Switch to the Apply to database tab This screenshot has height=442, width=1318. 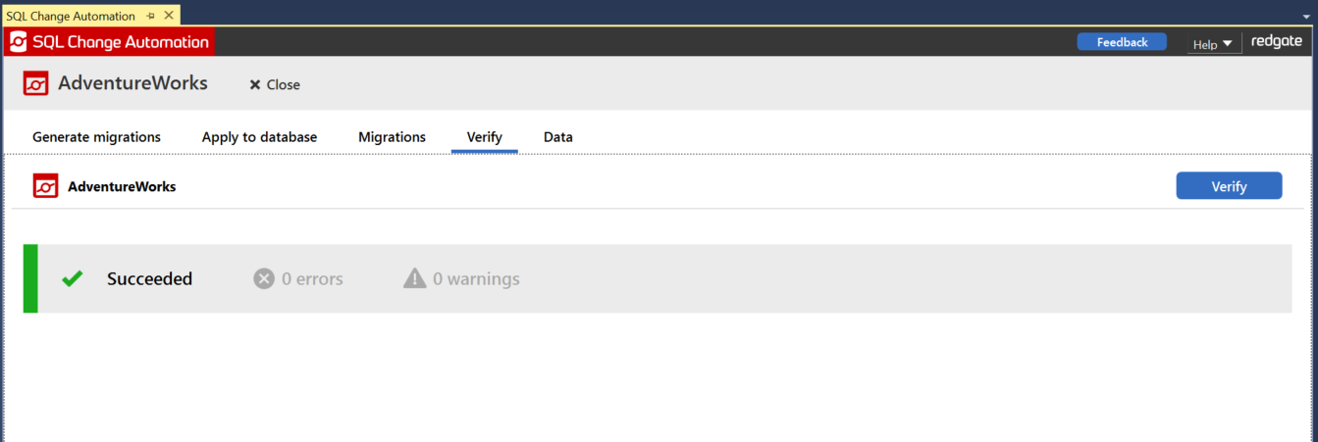(x=259, y=137)
